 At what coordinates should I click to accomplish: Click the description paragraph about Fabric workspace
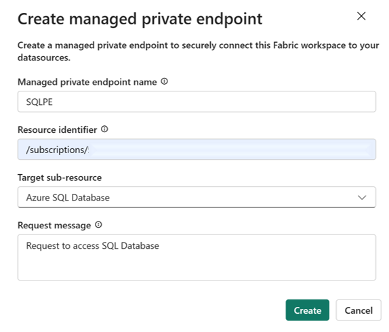point(198,51)
